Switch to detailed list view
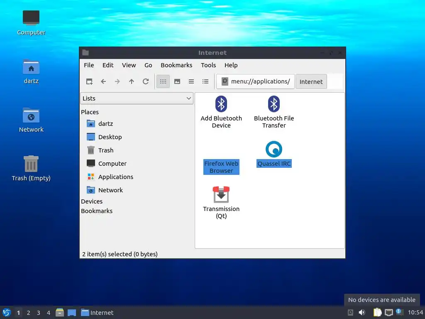Image resolution: width=425 pixels, height=319 pixels. click(205, 81)
